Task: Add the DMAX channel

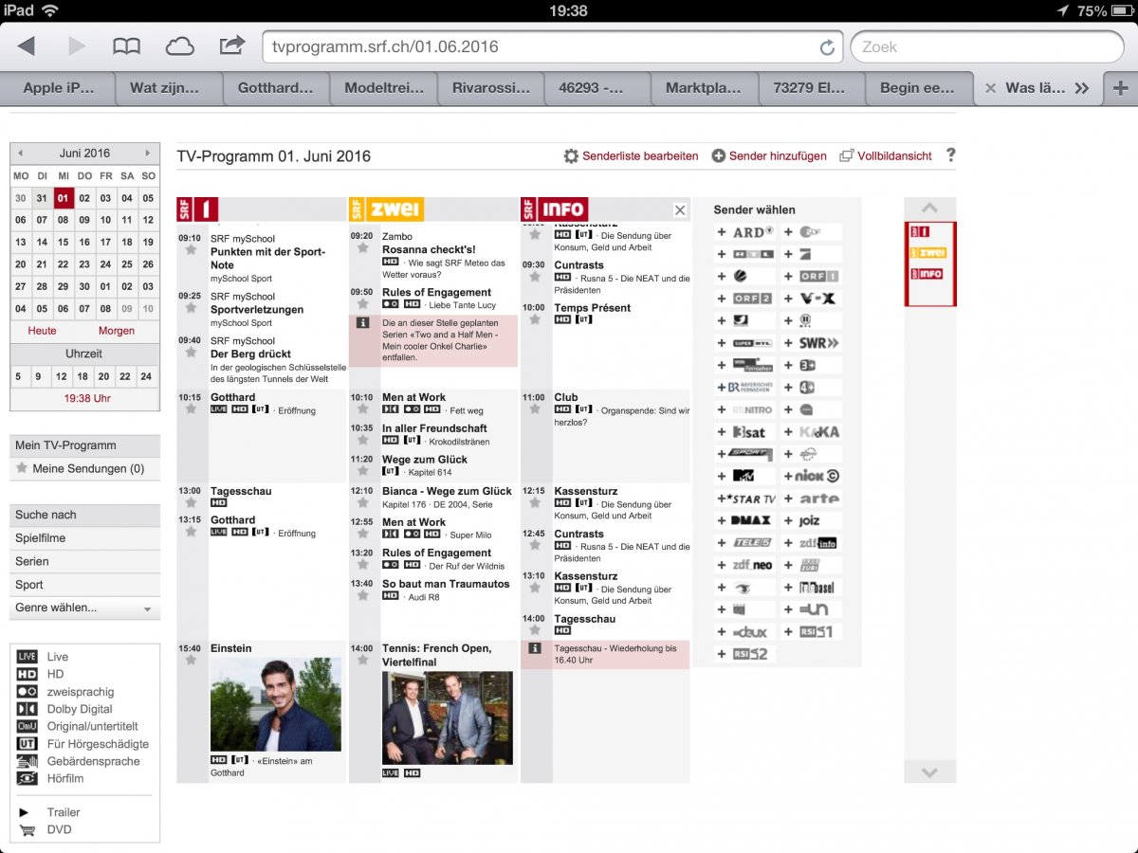Action: [744, 520]
